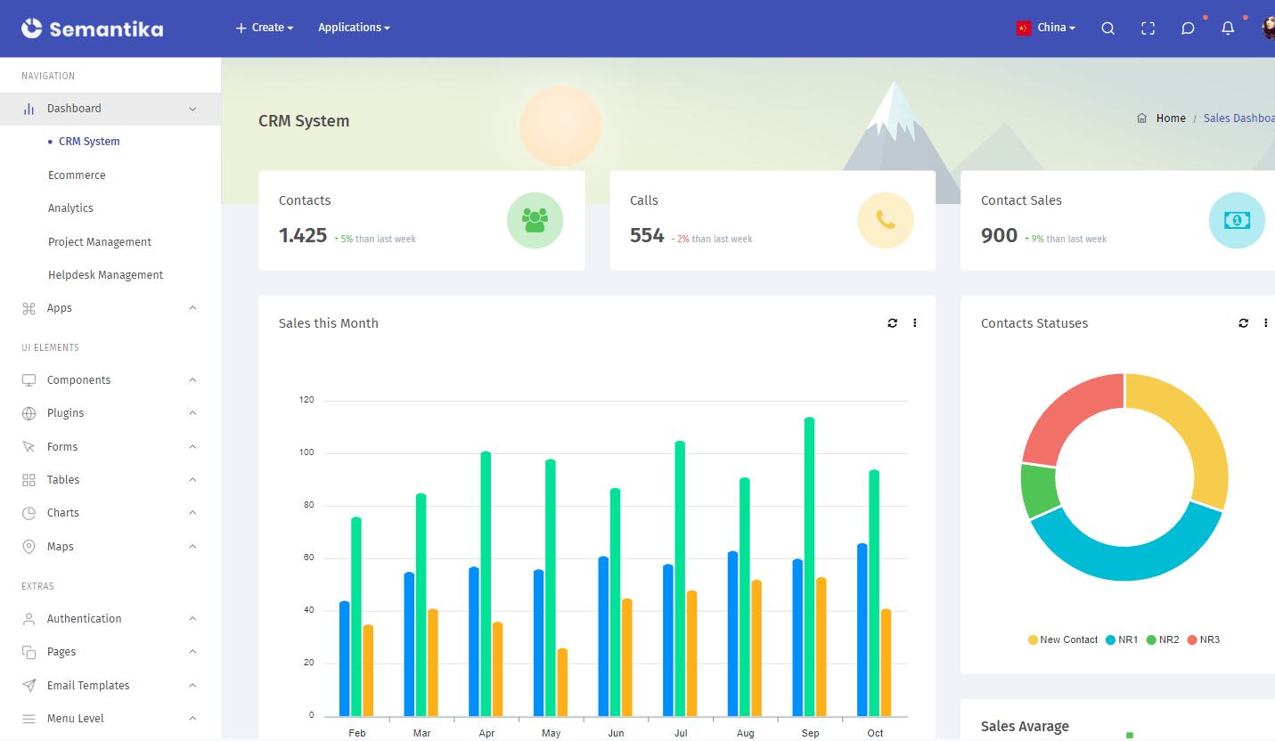Viewport: 1275px width, 741px height.
Task: Collapse the Dashboard menu chevron
Action: 192,109
